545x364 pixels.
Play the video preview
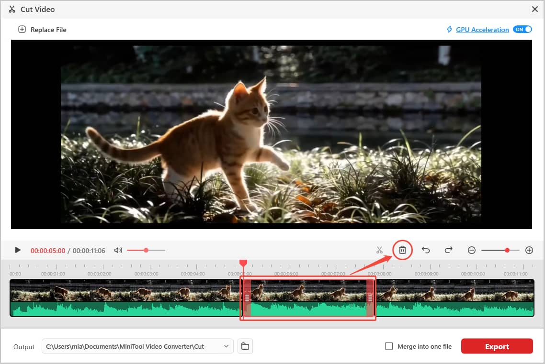(18, 250)
